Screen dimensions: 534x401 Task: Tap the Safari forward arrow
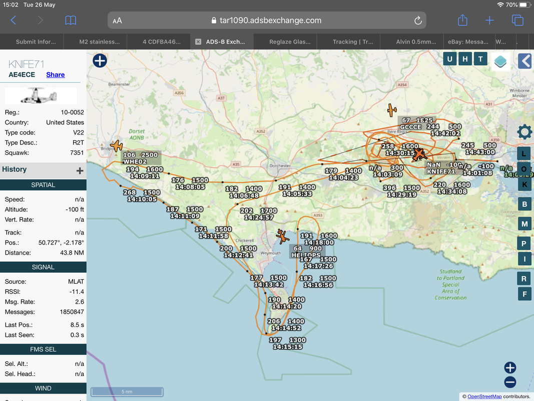[40, 21]
